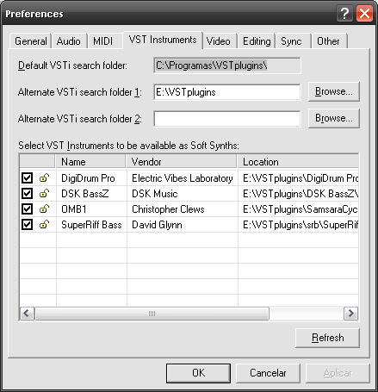378x392 pixels.
Task: Click the lock icon beside SuperRiff Bass
Action: click(44, 225)
